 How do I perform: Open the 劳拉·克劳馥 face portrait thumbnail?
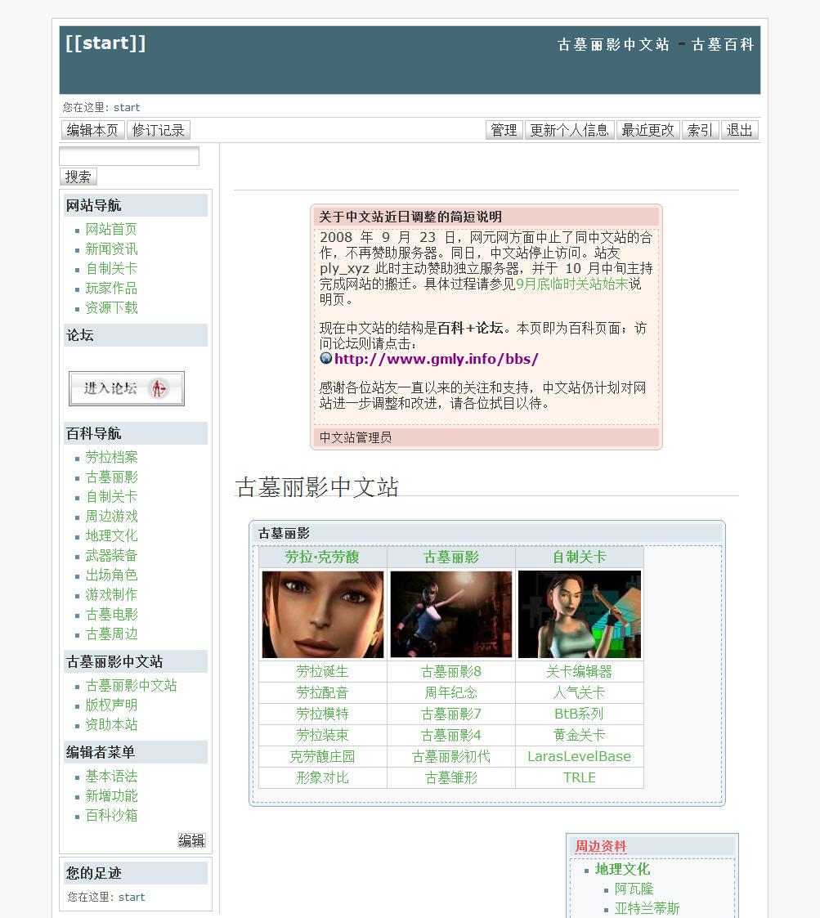tap(323, 614)
